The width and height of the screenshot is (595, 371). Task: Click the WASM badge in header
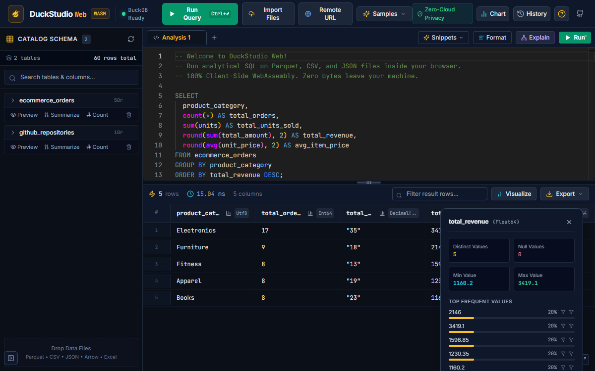pyautogui.click(x=100, y=14)
